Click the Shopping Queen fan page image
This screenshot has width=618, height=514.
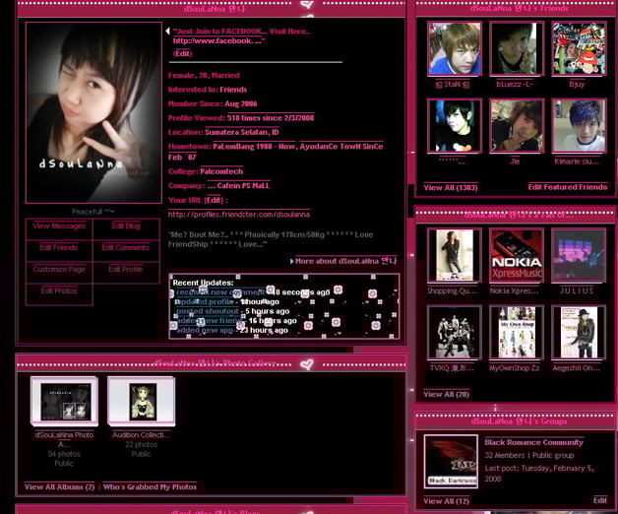coord(454,256)
